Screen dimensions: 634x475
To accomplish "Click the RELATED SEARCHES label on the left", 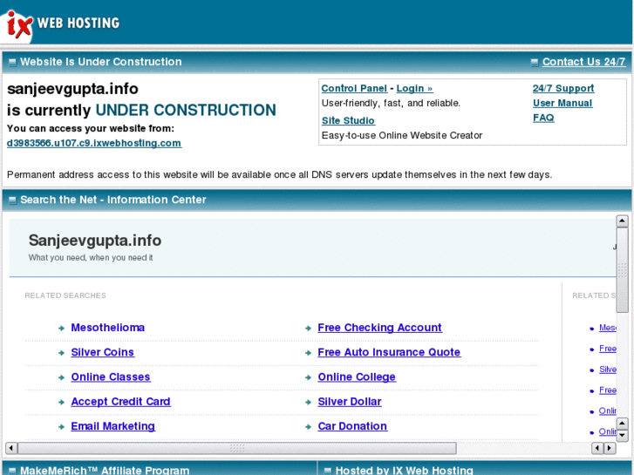I will [x=65, y=295].
